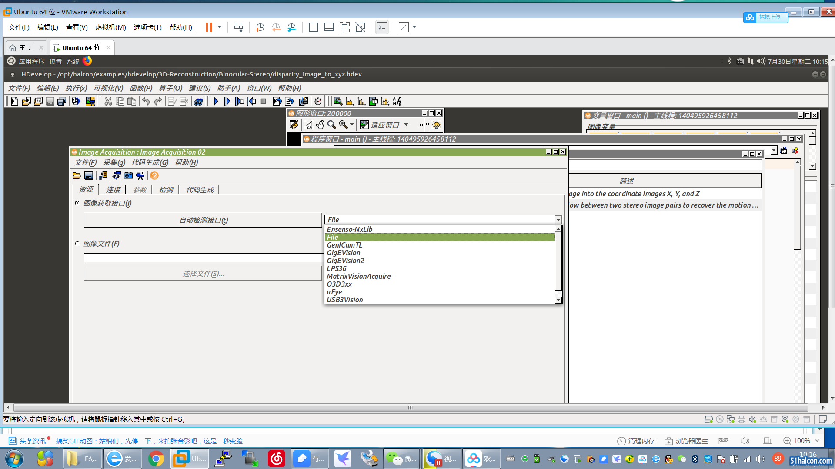Choose GigEVision from the interface list
This screenshot has height=469, width=835.
point(440,253)
